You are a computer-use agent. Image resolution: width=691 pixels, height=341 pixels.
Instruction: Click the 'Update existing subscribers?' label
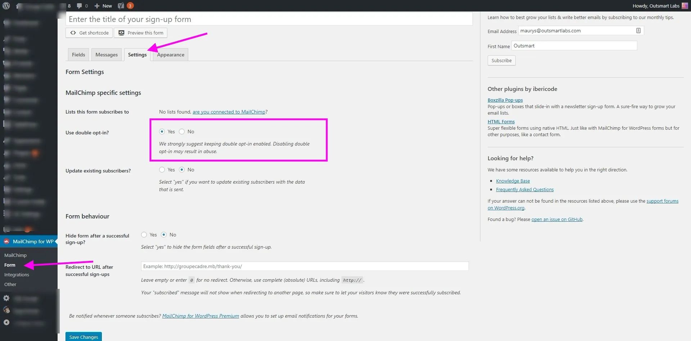tap(98, 171)
